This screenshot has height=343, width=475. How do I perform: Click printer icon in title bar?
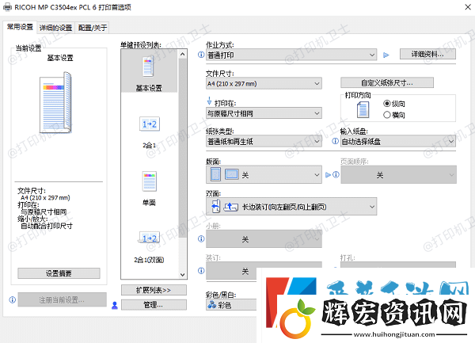(8, 7)
